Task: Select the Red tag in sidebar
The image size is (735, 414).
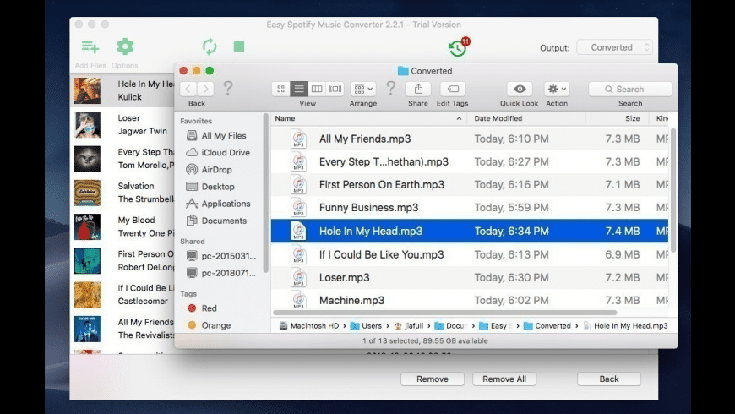Action: [x=209, y=308]
